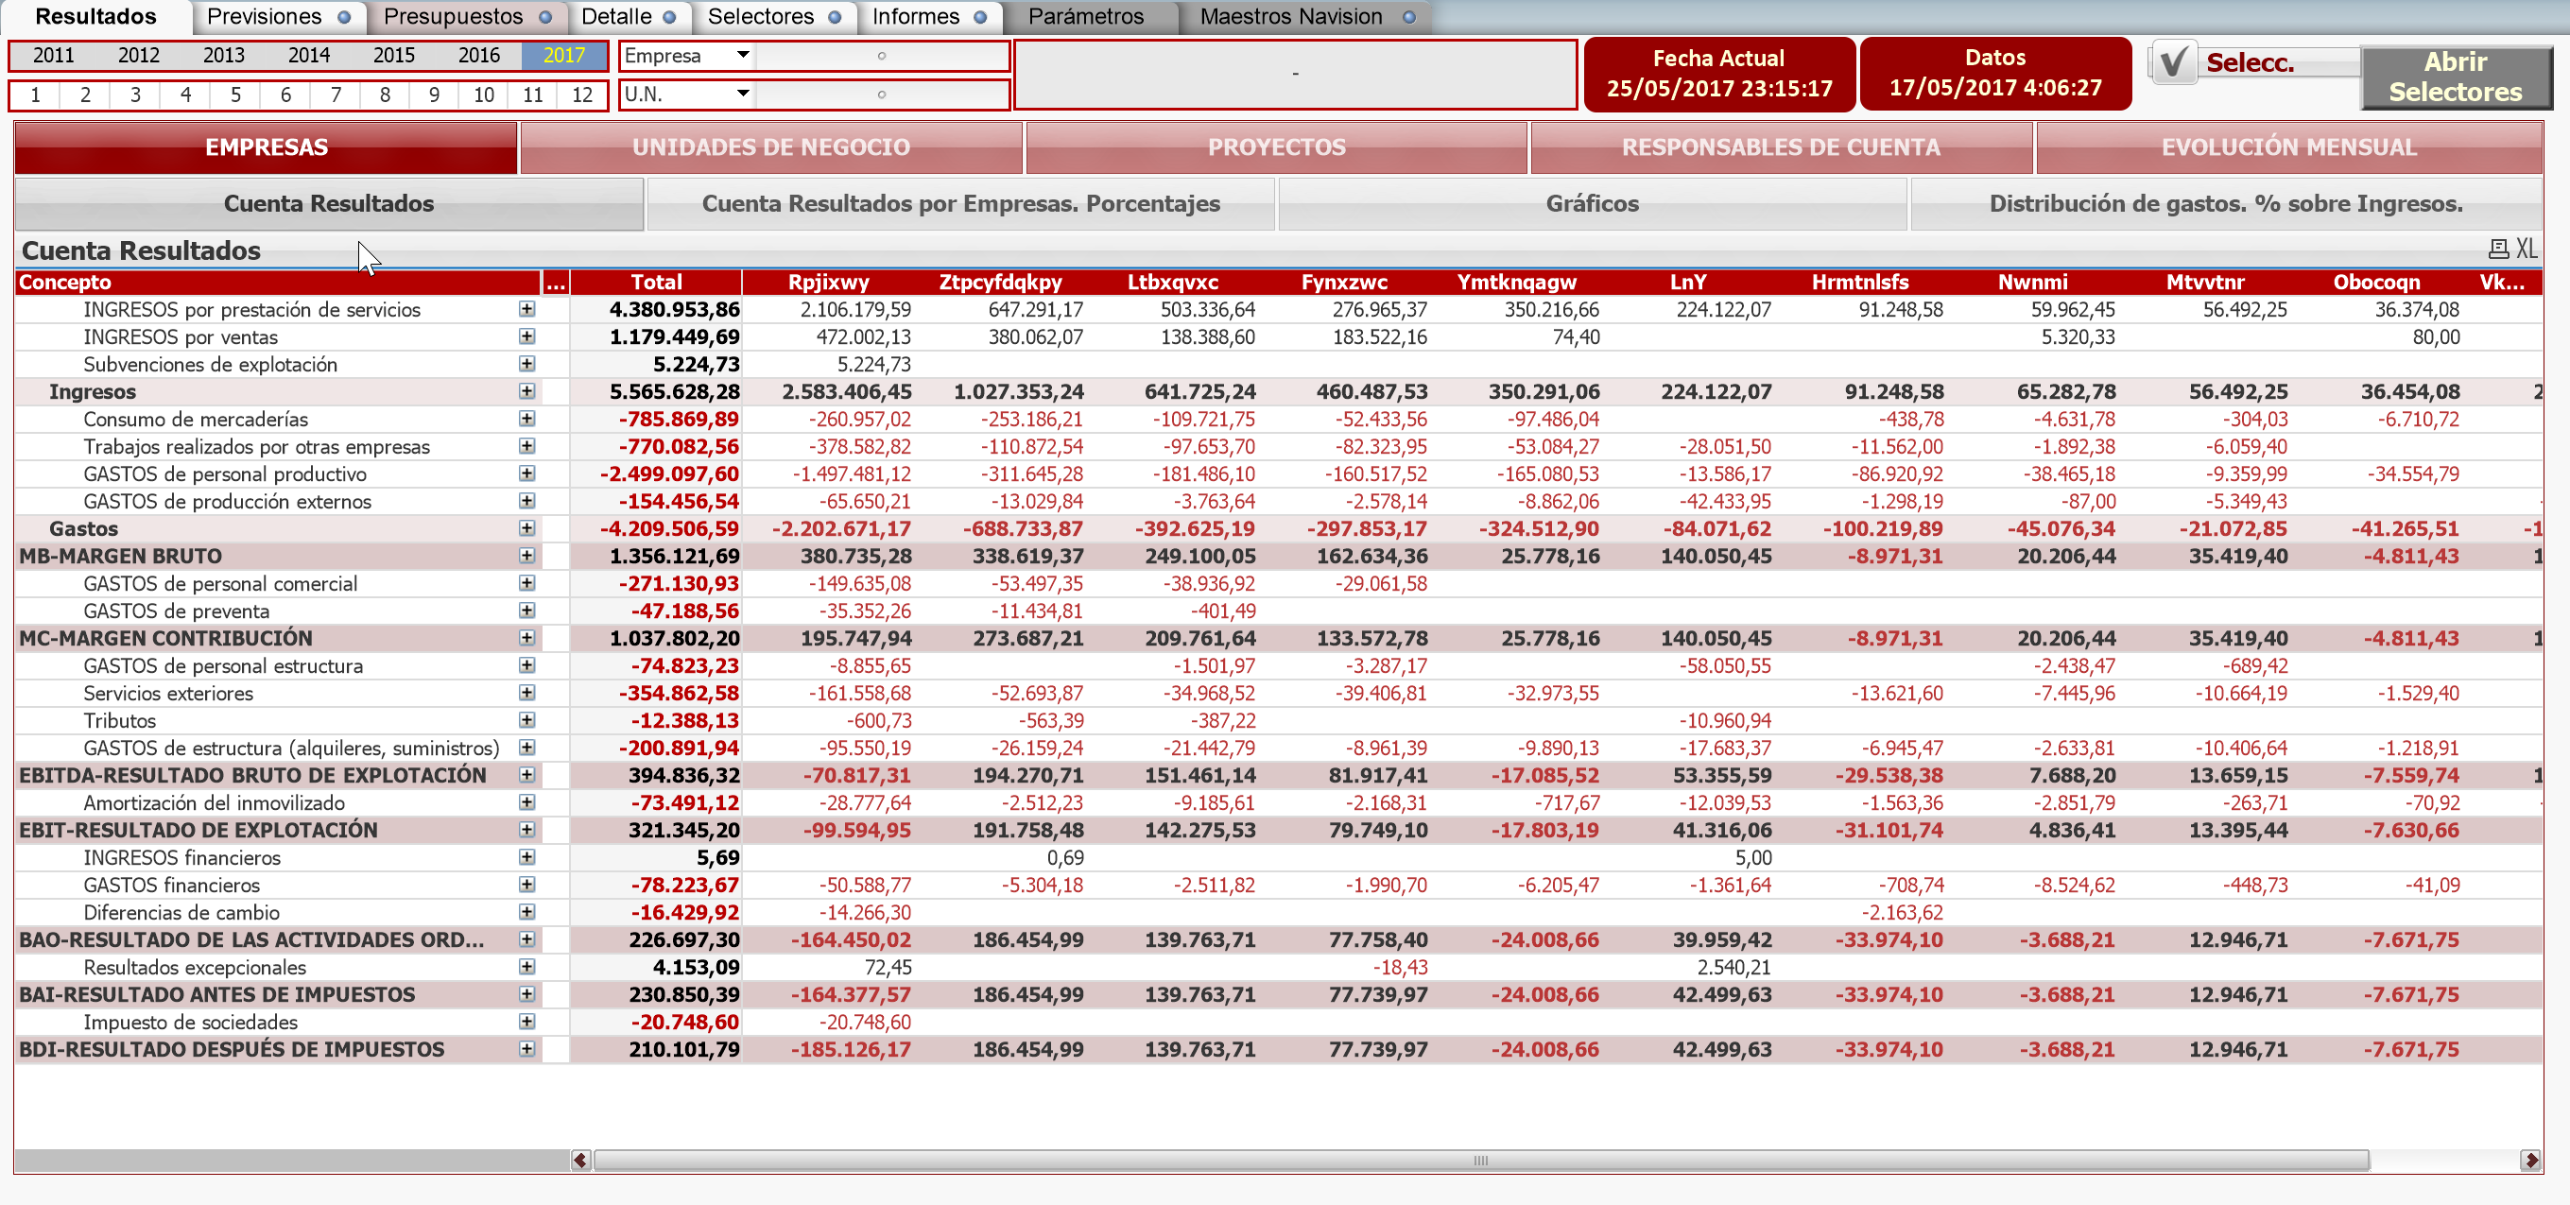Screen dimensions: 2570x1205
Task: Switch to the Presupuestos tab
Action: point(466,17)
